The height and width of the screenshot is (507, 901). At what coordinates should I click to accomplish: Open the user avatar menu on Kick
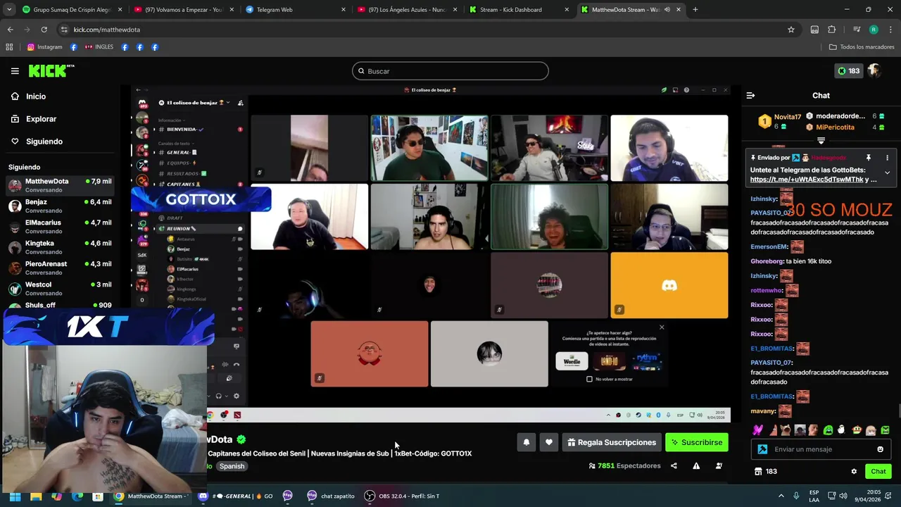pos(874,71)
